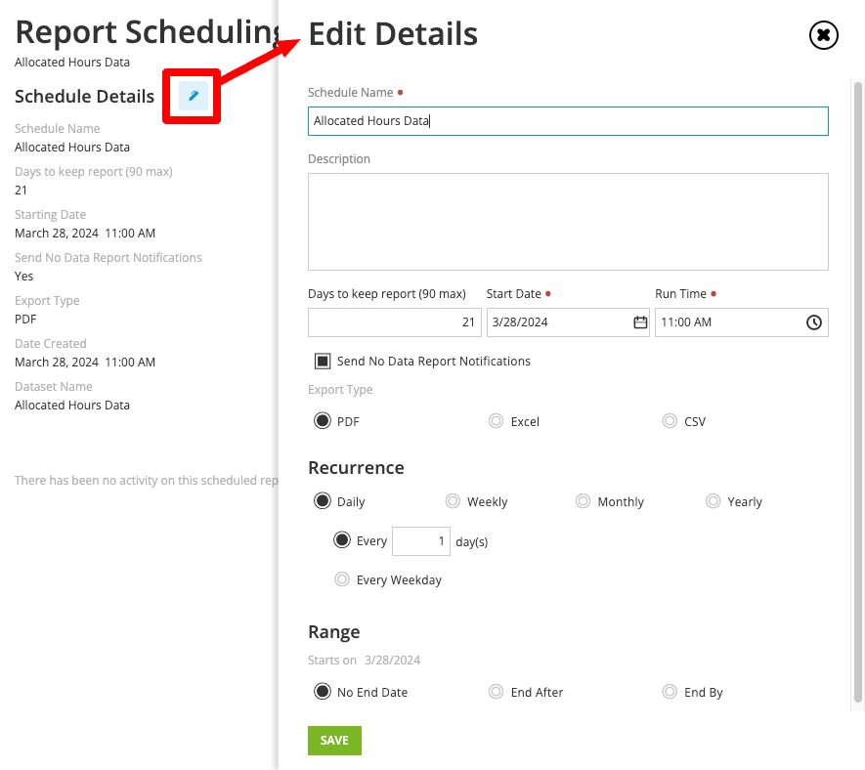Click inside the Description text area
This screenshot has width=865, height=770.
click(568, 222)
